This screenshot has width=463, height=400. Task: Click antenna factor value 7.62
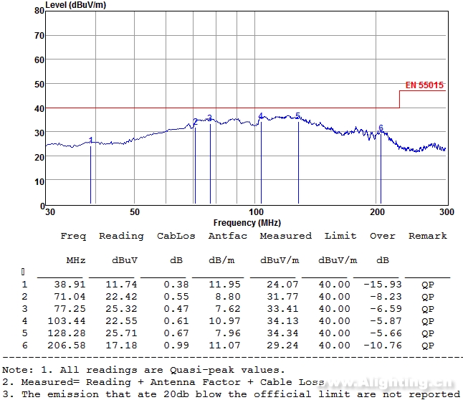click(x=228, y=309)
